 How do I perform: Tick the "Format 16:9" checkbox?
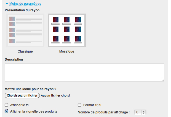point(79,105)
